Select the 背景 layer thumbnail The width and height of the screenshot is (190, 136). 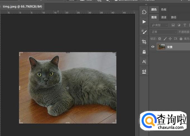(161, 47)
